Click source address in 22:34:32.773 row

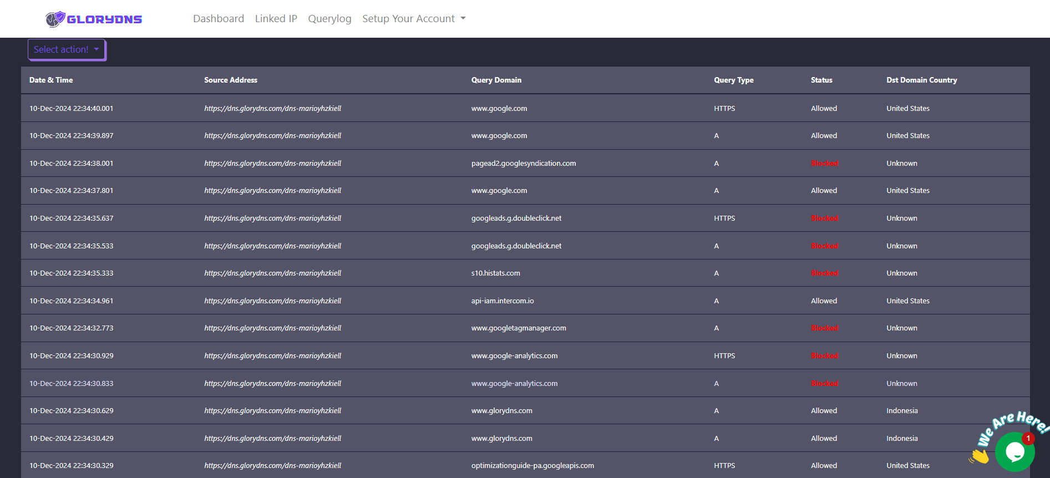(x=272, y=328)
